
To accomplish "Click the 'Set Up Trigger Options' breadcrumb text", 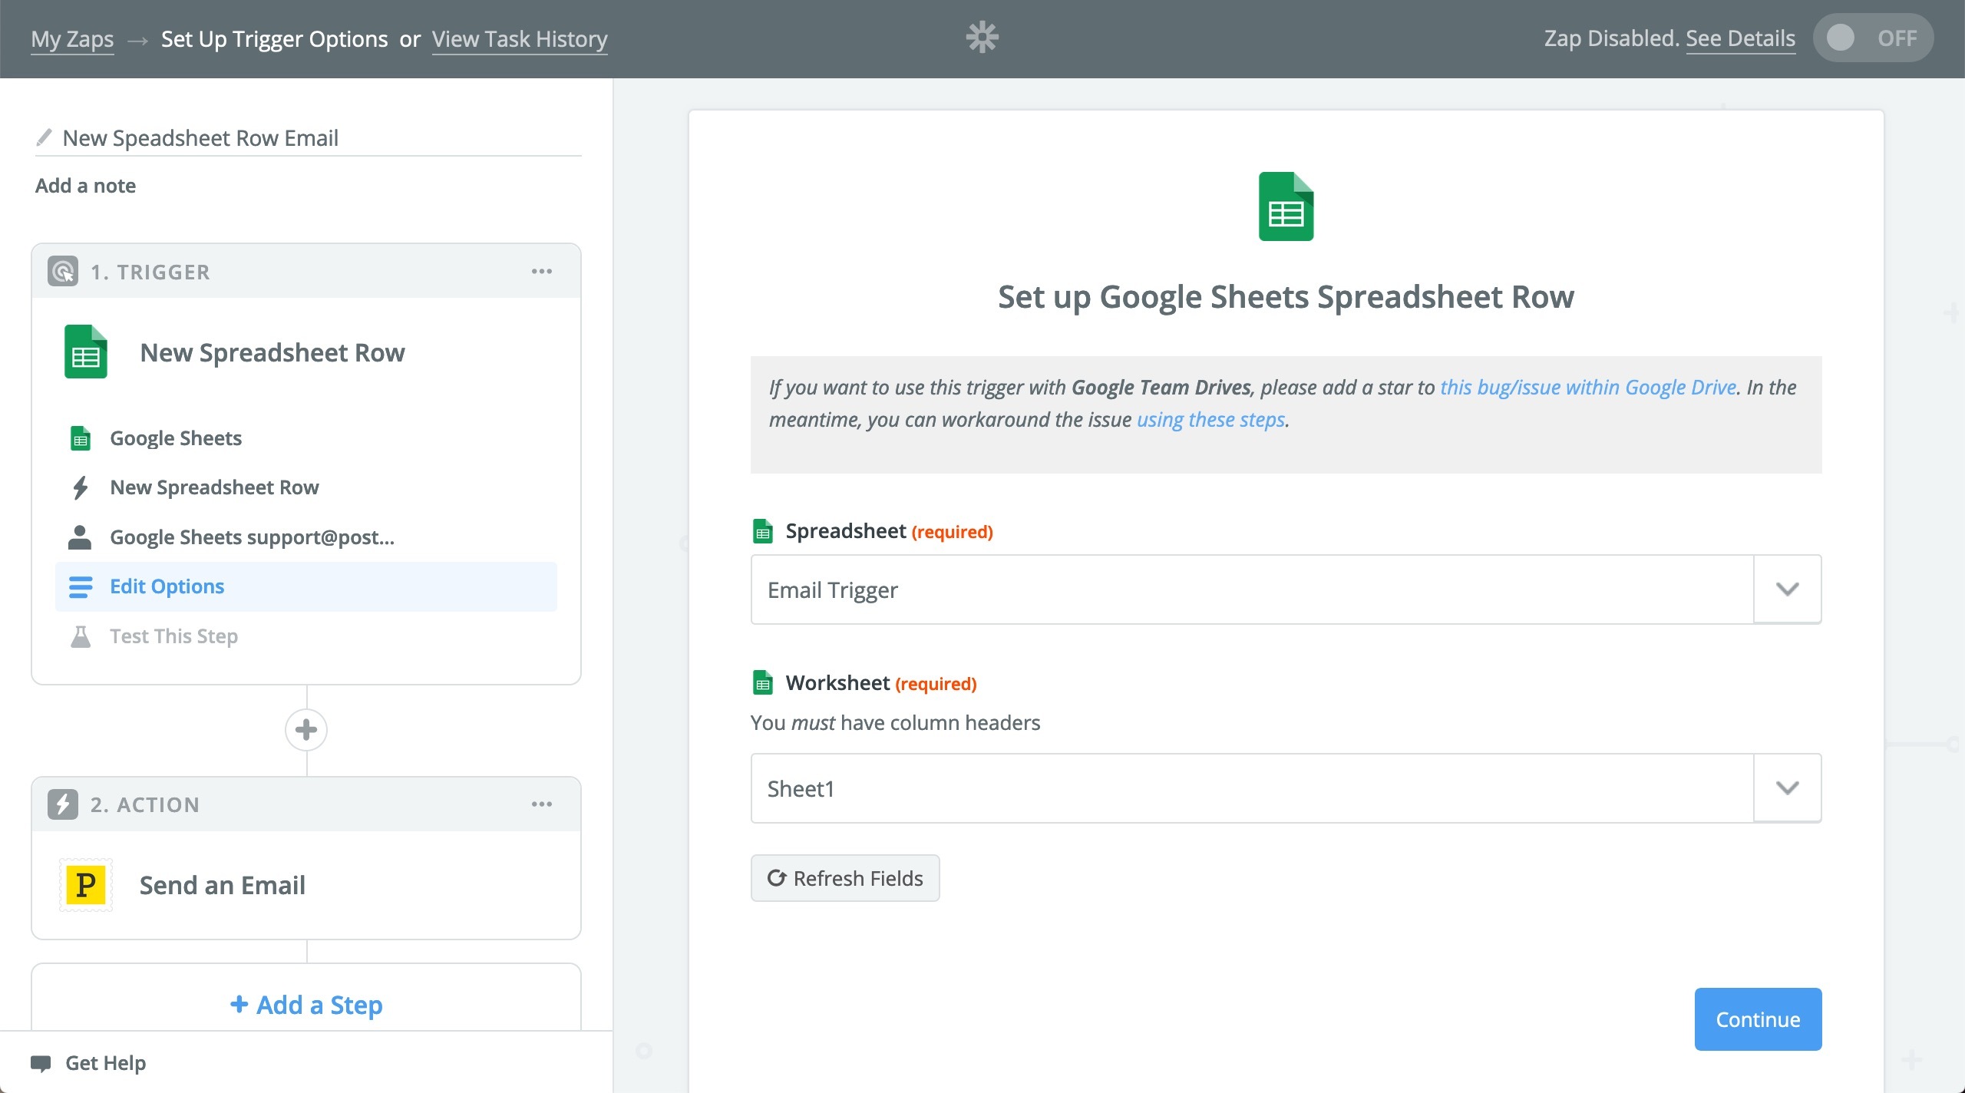I will pyautogui.click(x=274, y=38).
